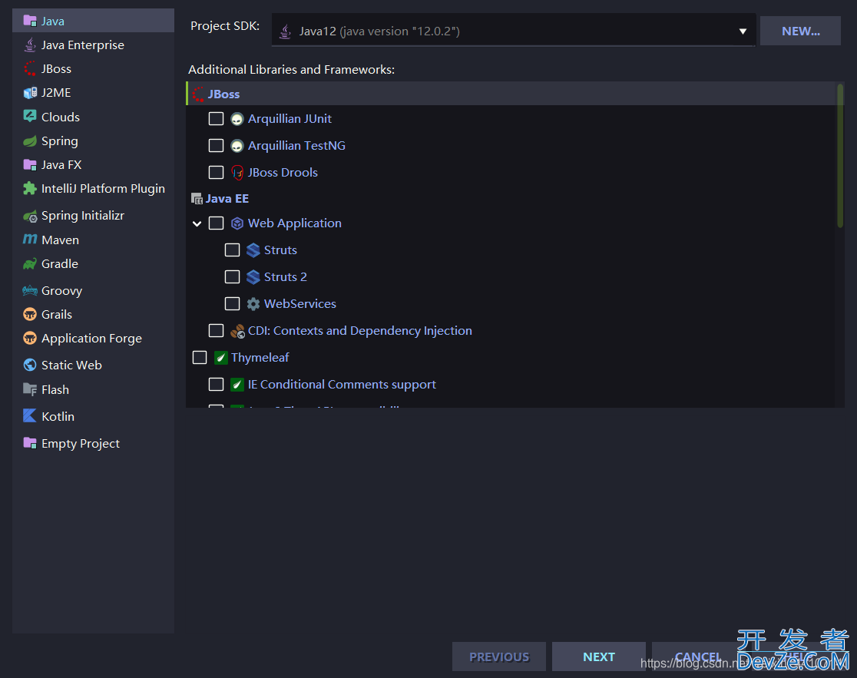857x678 pixels.
Task: Click the Kotlin icon
Action: [x=29, y=416]
